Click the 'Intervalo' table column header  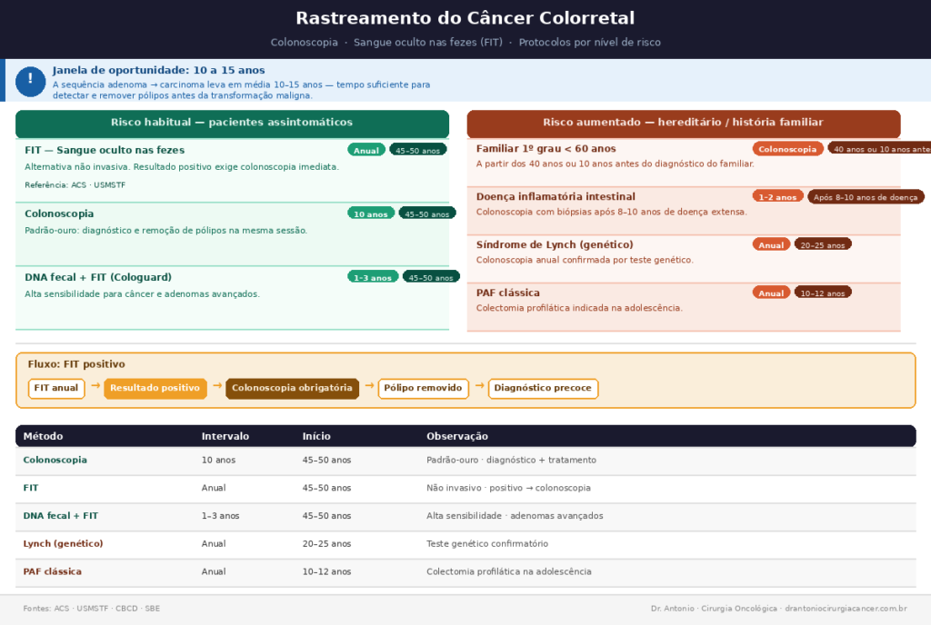tap(225, 436)
